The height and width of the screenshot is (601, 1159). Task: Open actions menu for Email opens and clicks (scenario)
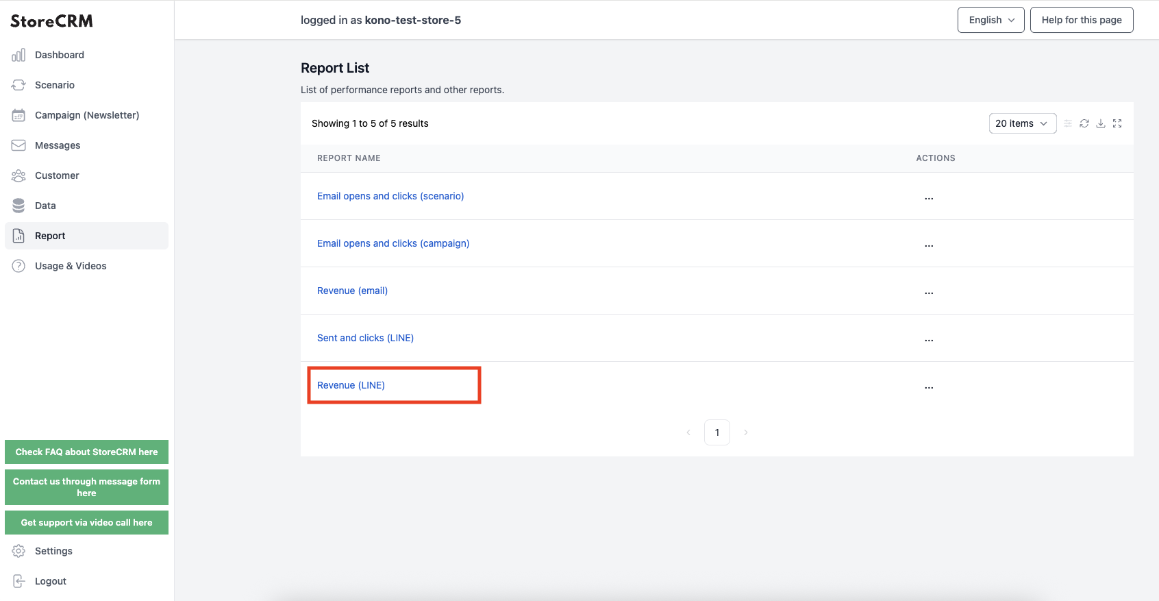pos(929,197)
